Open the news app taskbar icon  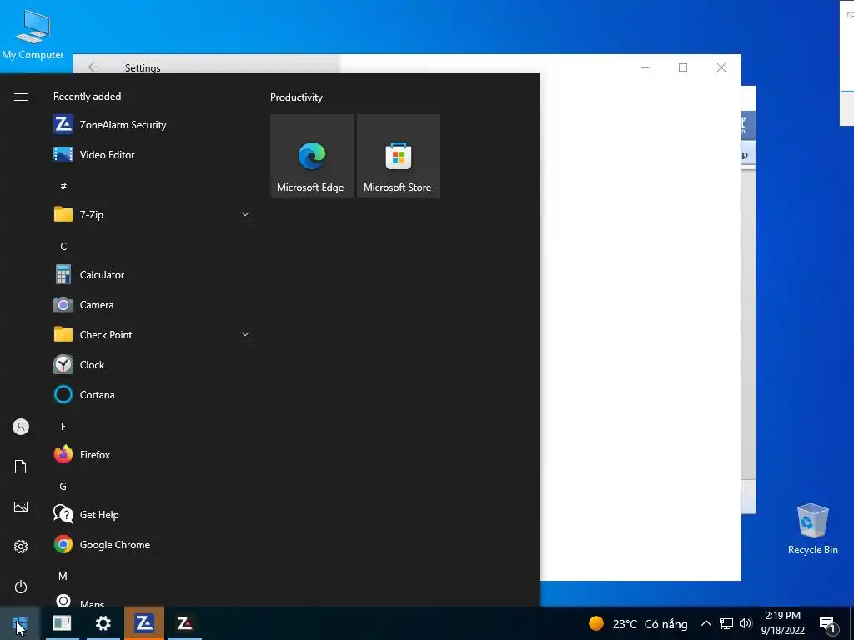62,623
